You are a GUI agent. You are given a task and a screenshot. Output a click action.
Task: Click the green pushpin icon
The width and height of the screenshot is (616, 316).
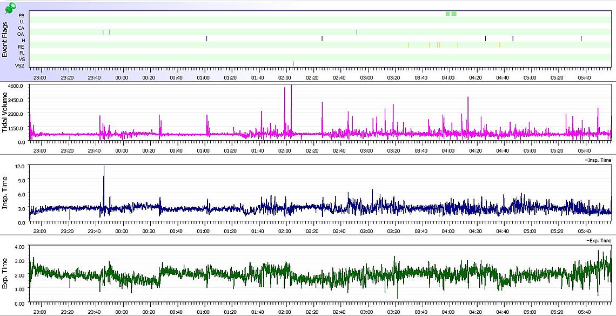(11, 9)
